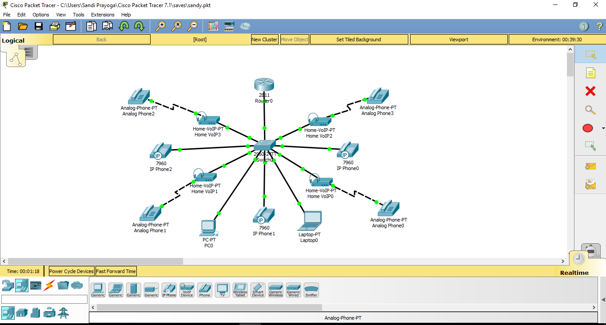The height and width of the screenshot is (325, 606).
Task: Open the Activity Wizard icon
Action: tap(71, 26)
